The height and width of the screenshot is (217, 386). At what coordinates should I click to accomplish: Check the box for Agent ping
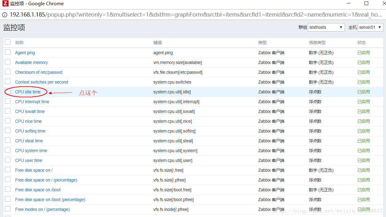pos(8,52)
